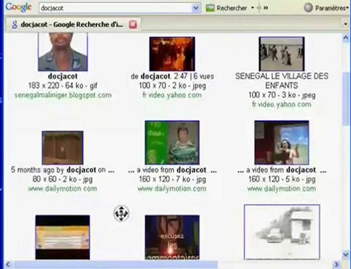Viewport: 351px width, 269px height.
Task: Open the tab list dropdown arrow
Action: coord(346,24)
